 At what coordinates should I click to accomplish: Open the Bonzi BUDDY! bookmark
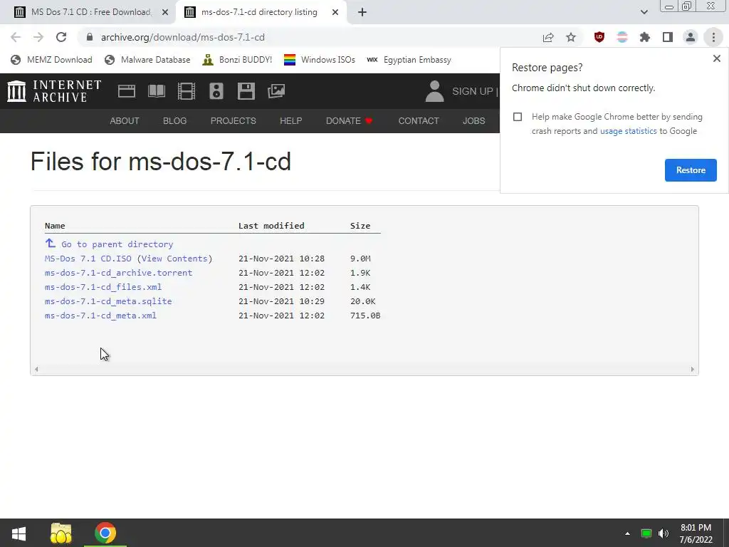pos(237,60)
